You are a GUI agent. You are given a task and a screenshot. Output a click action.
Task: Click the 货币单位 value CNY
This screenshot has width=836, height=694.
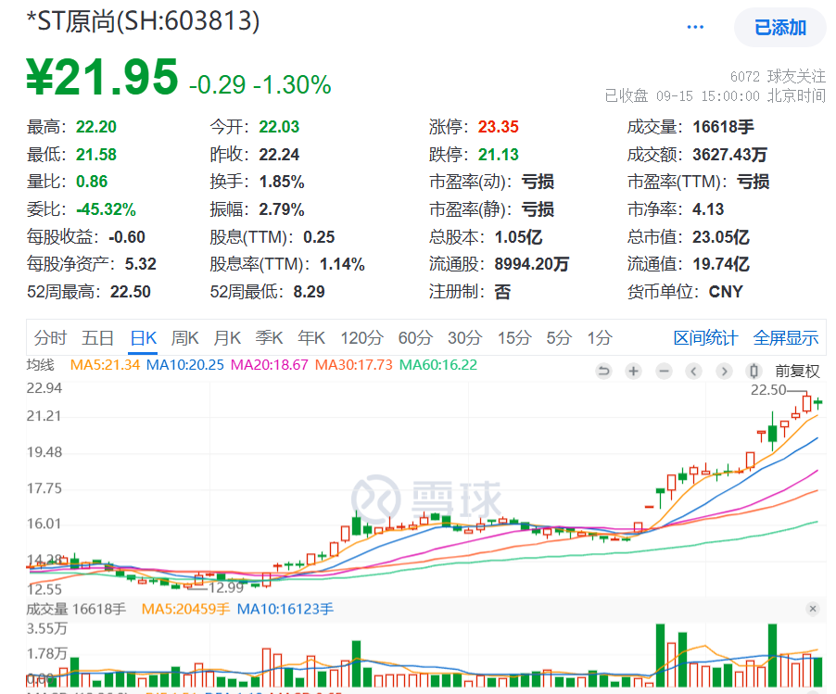[726, 292]
